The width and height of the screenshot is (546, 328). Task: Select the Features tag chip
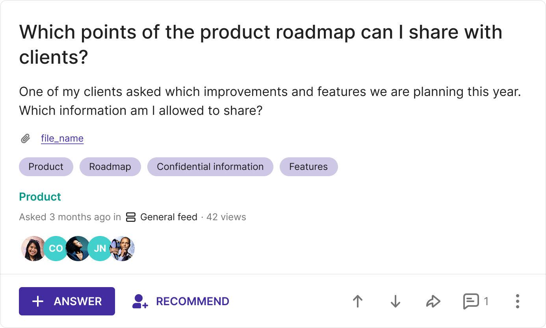[308, 167]
